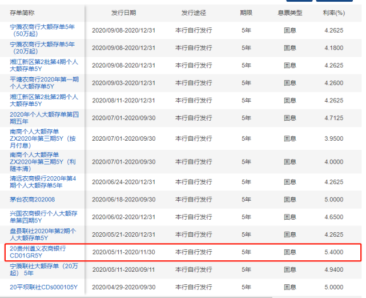Open 宁蒗农商行大额存单5年(20万起) link
The height and width of the screenshot is (298, 366).
coord(42,48)
